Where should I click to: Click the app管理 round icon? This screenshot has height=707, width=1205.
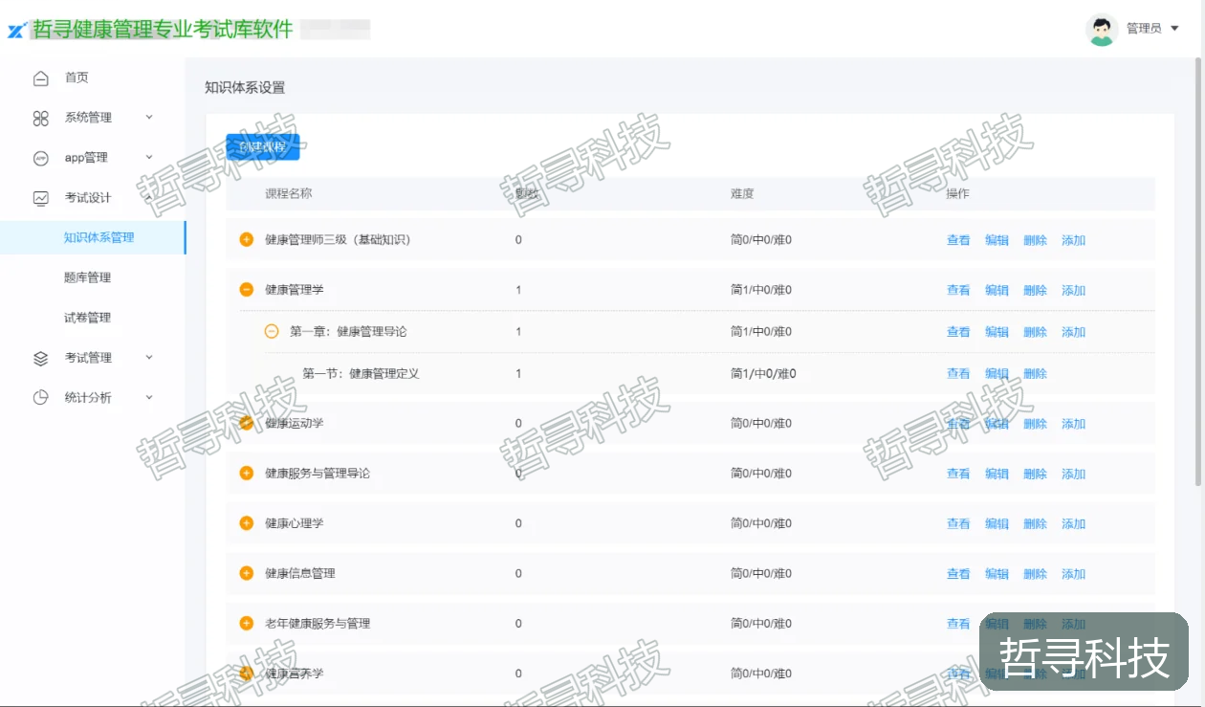pyautogui.click(x=40, y=158)
